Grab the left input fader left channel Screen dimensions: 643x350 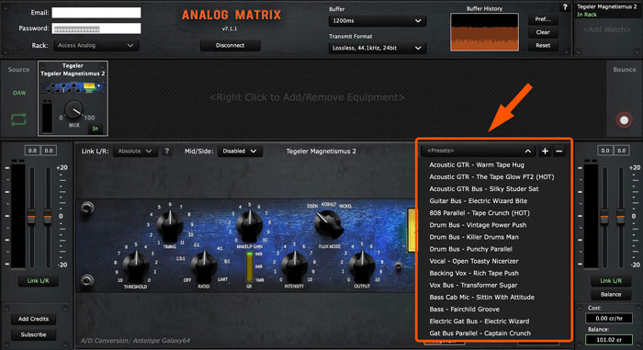pos(31,217)
